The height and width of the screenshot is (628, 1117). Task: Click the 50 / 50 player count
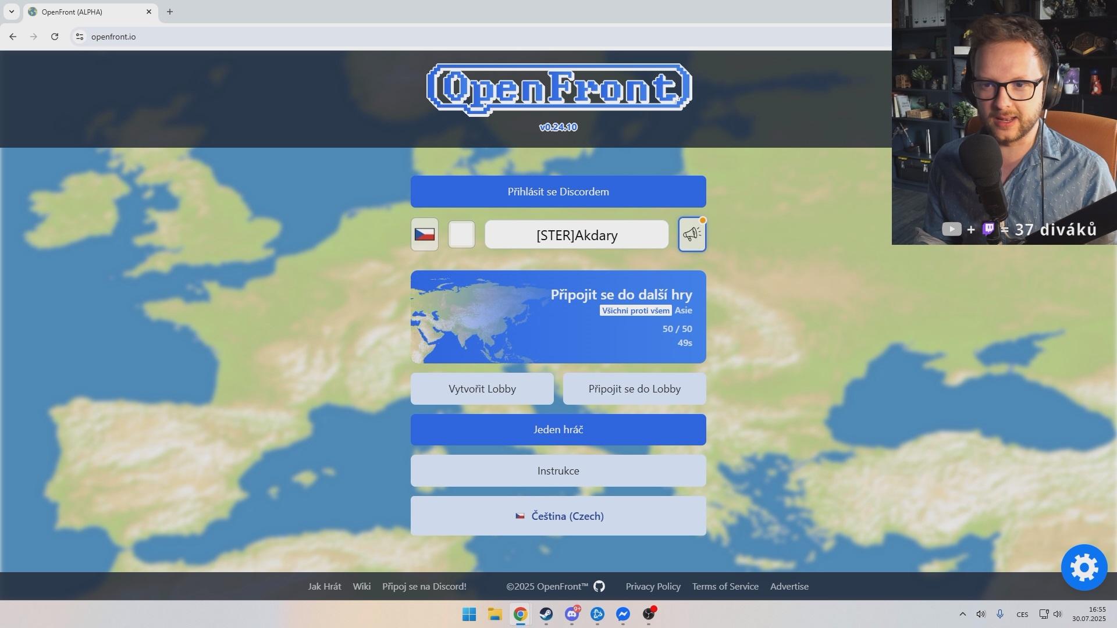[677, 329]
